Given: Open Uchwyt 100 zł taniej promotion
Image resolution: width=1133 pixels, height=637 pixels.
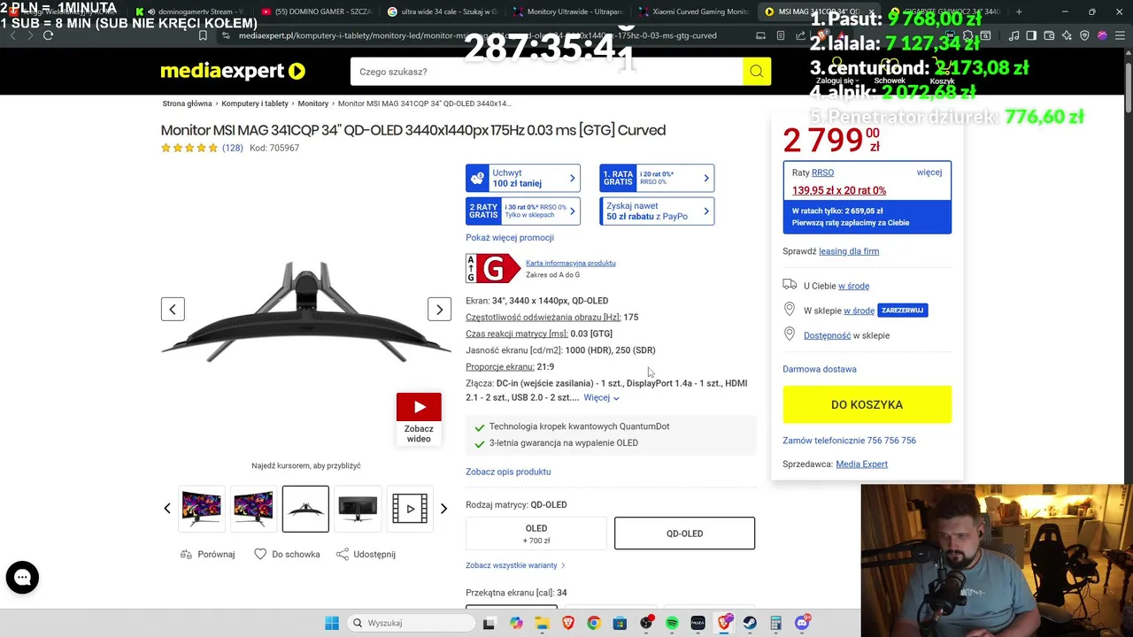Looking at the screenshot, I should tap(523, 178).
